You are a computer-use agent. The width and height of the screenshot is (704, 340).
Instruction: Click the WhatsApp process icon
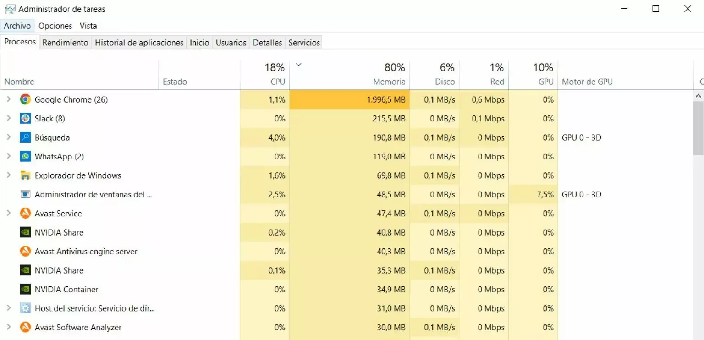(26, 156)
